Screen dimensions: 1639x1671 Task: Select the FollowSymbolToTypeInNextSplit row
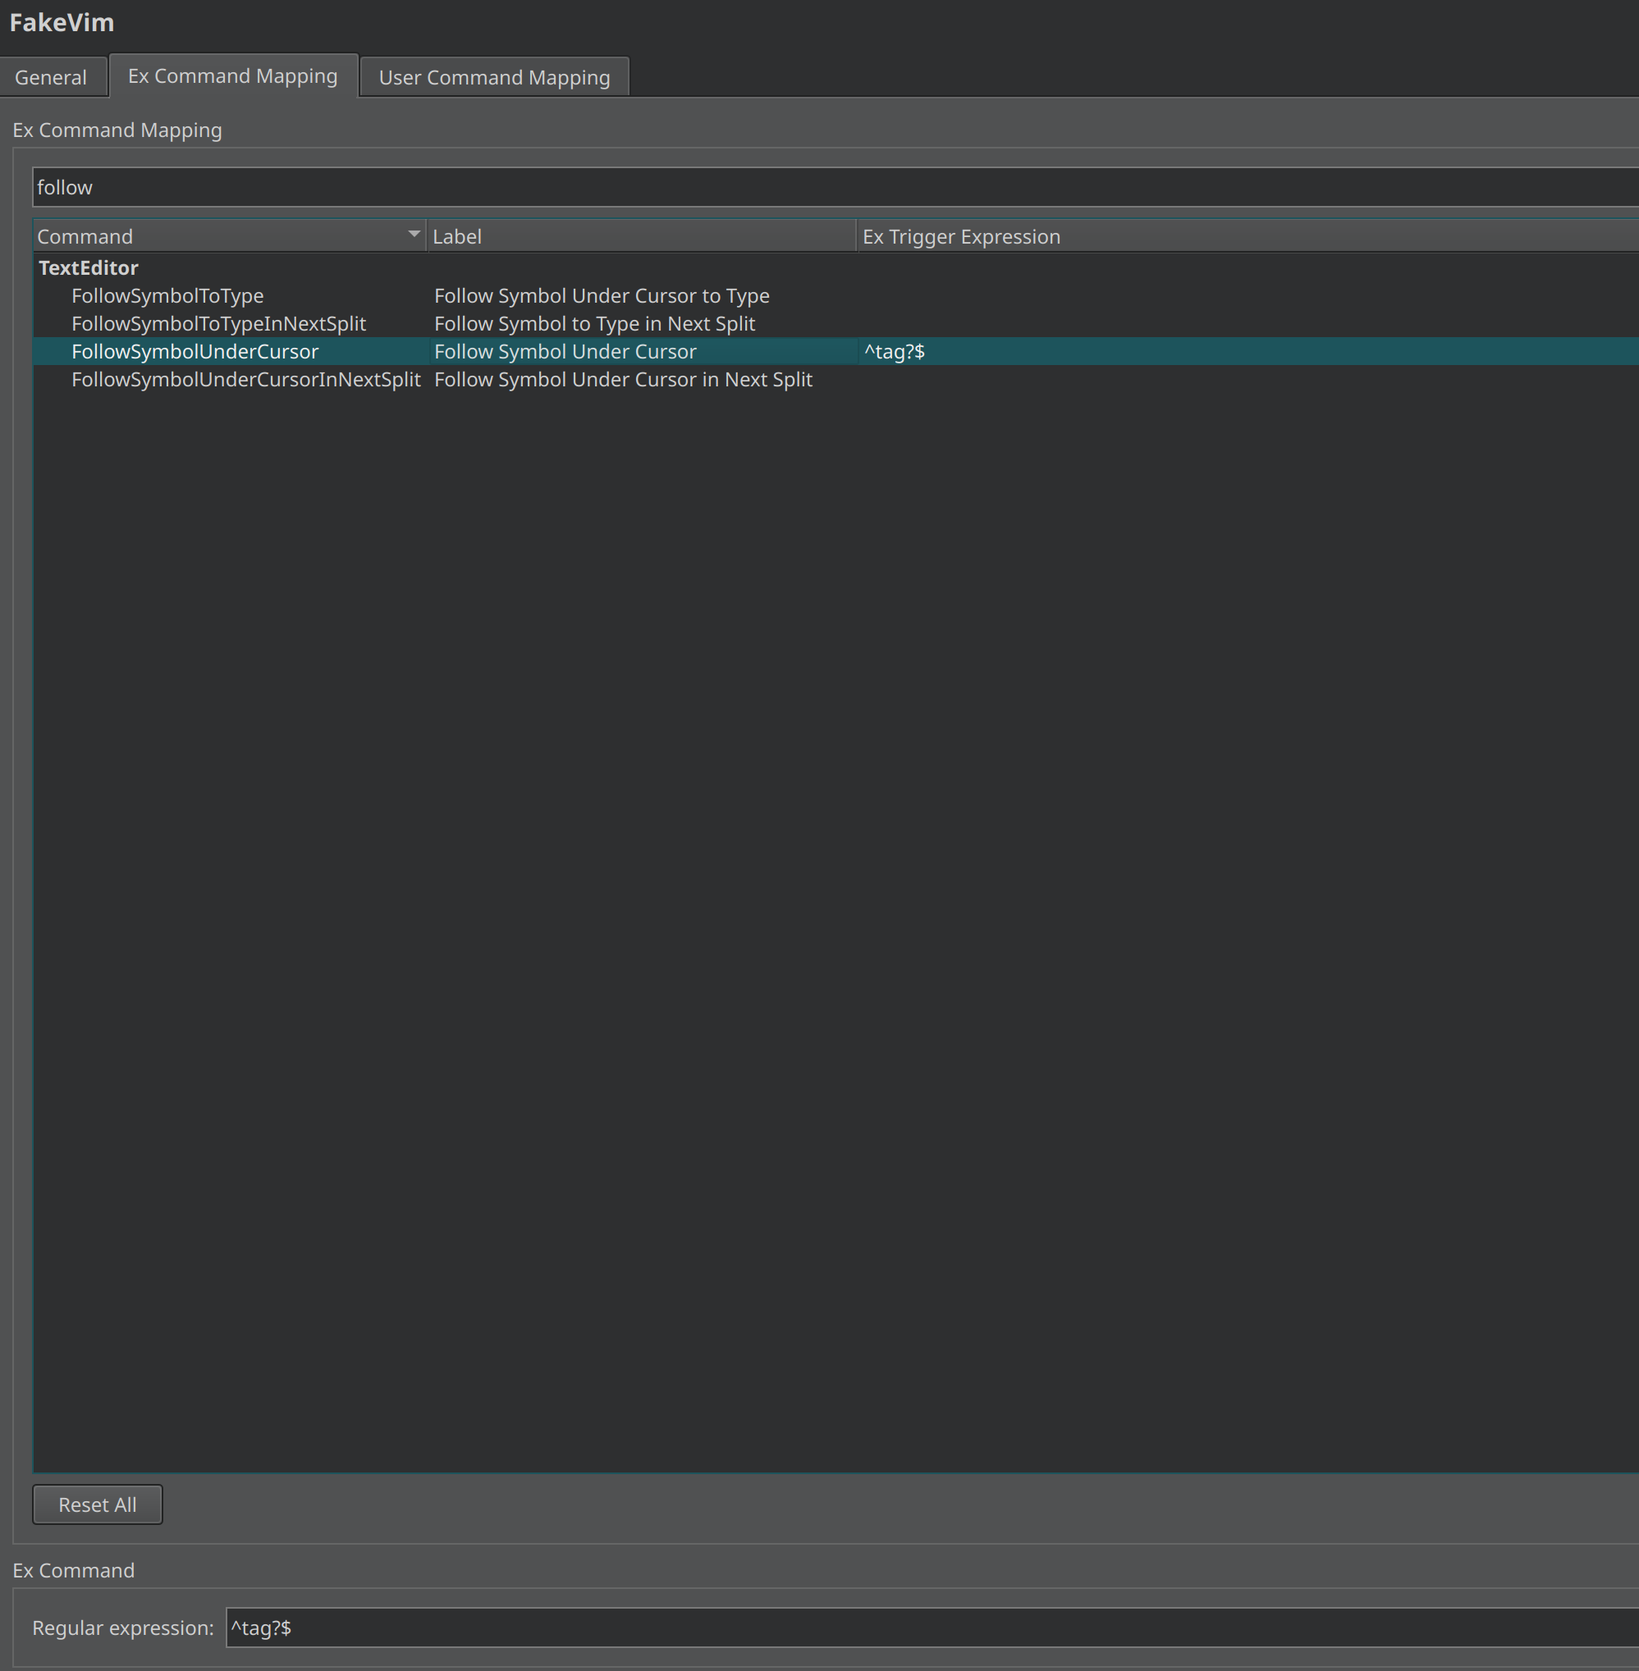218,323
